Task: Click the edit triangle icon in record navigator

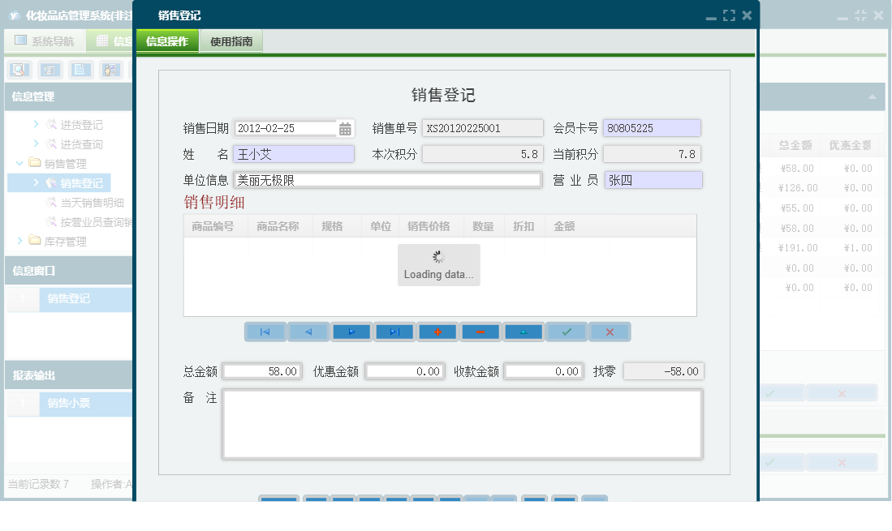Action: (x=524, y=332)
